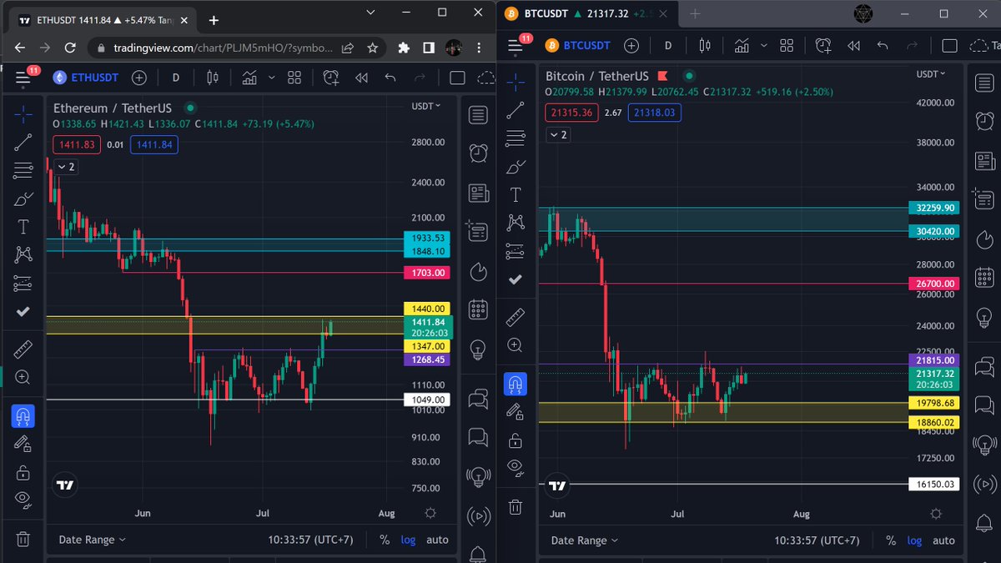Click the trash icon in BTCUSDT window
1001x563 pixels.
click(516, 506)
